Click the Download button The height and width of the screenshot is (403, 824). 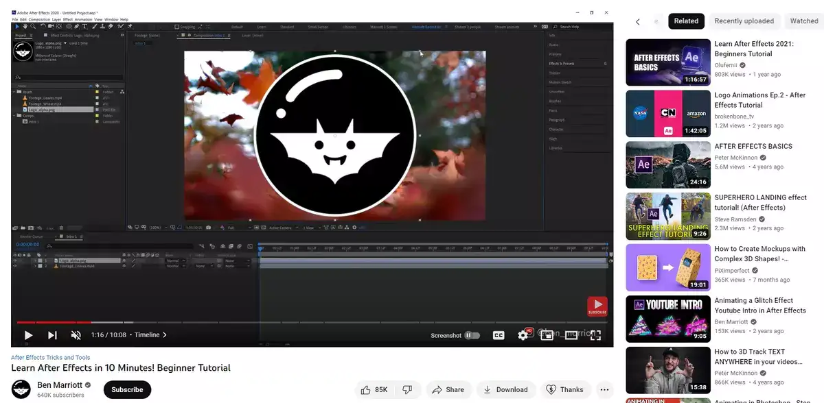coord(505,389)
